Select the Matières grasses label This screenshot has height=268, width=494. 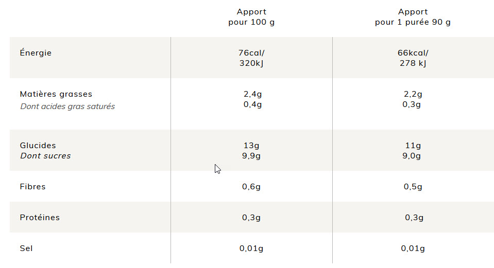pyautogui.click(x=56, y=94)
